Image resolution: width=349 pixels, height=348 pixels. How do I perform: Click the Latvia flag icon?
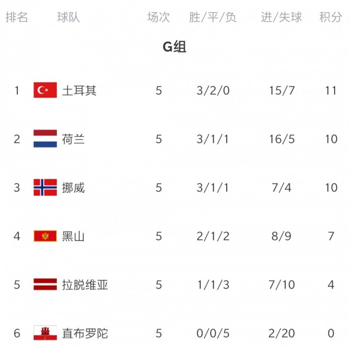(x=45, y=285)
